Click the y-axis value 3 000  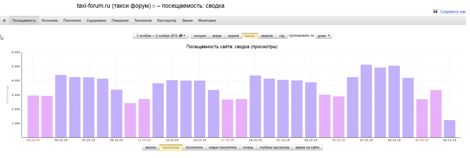click(16, 95)
